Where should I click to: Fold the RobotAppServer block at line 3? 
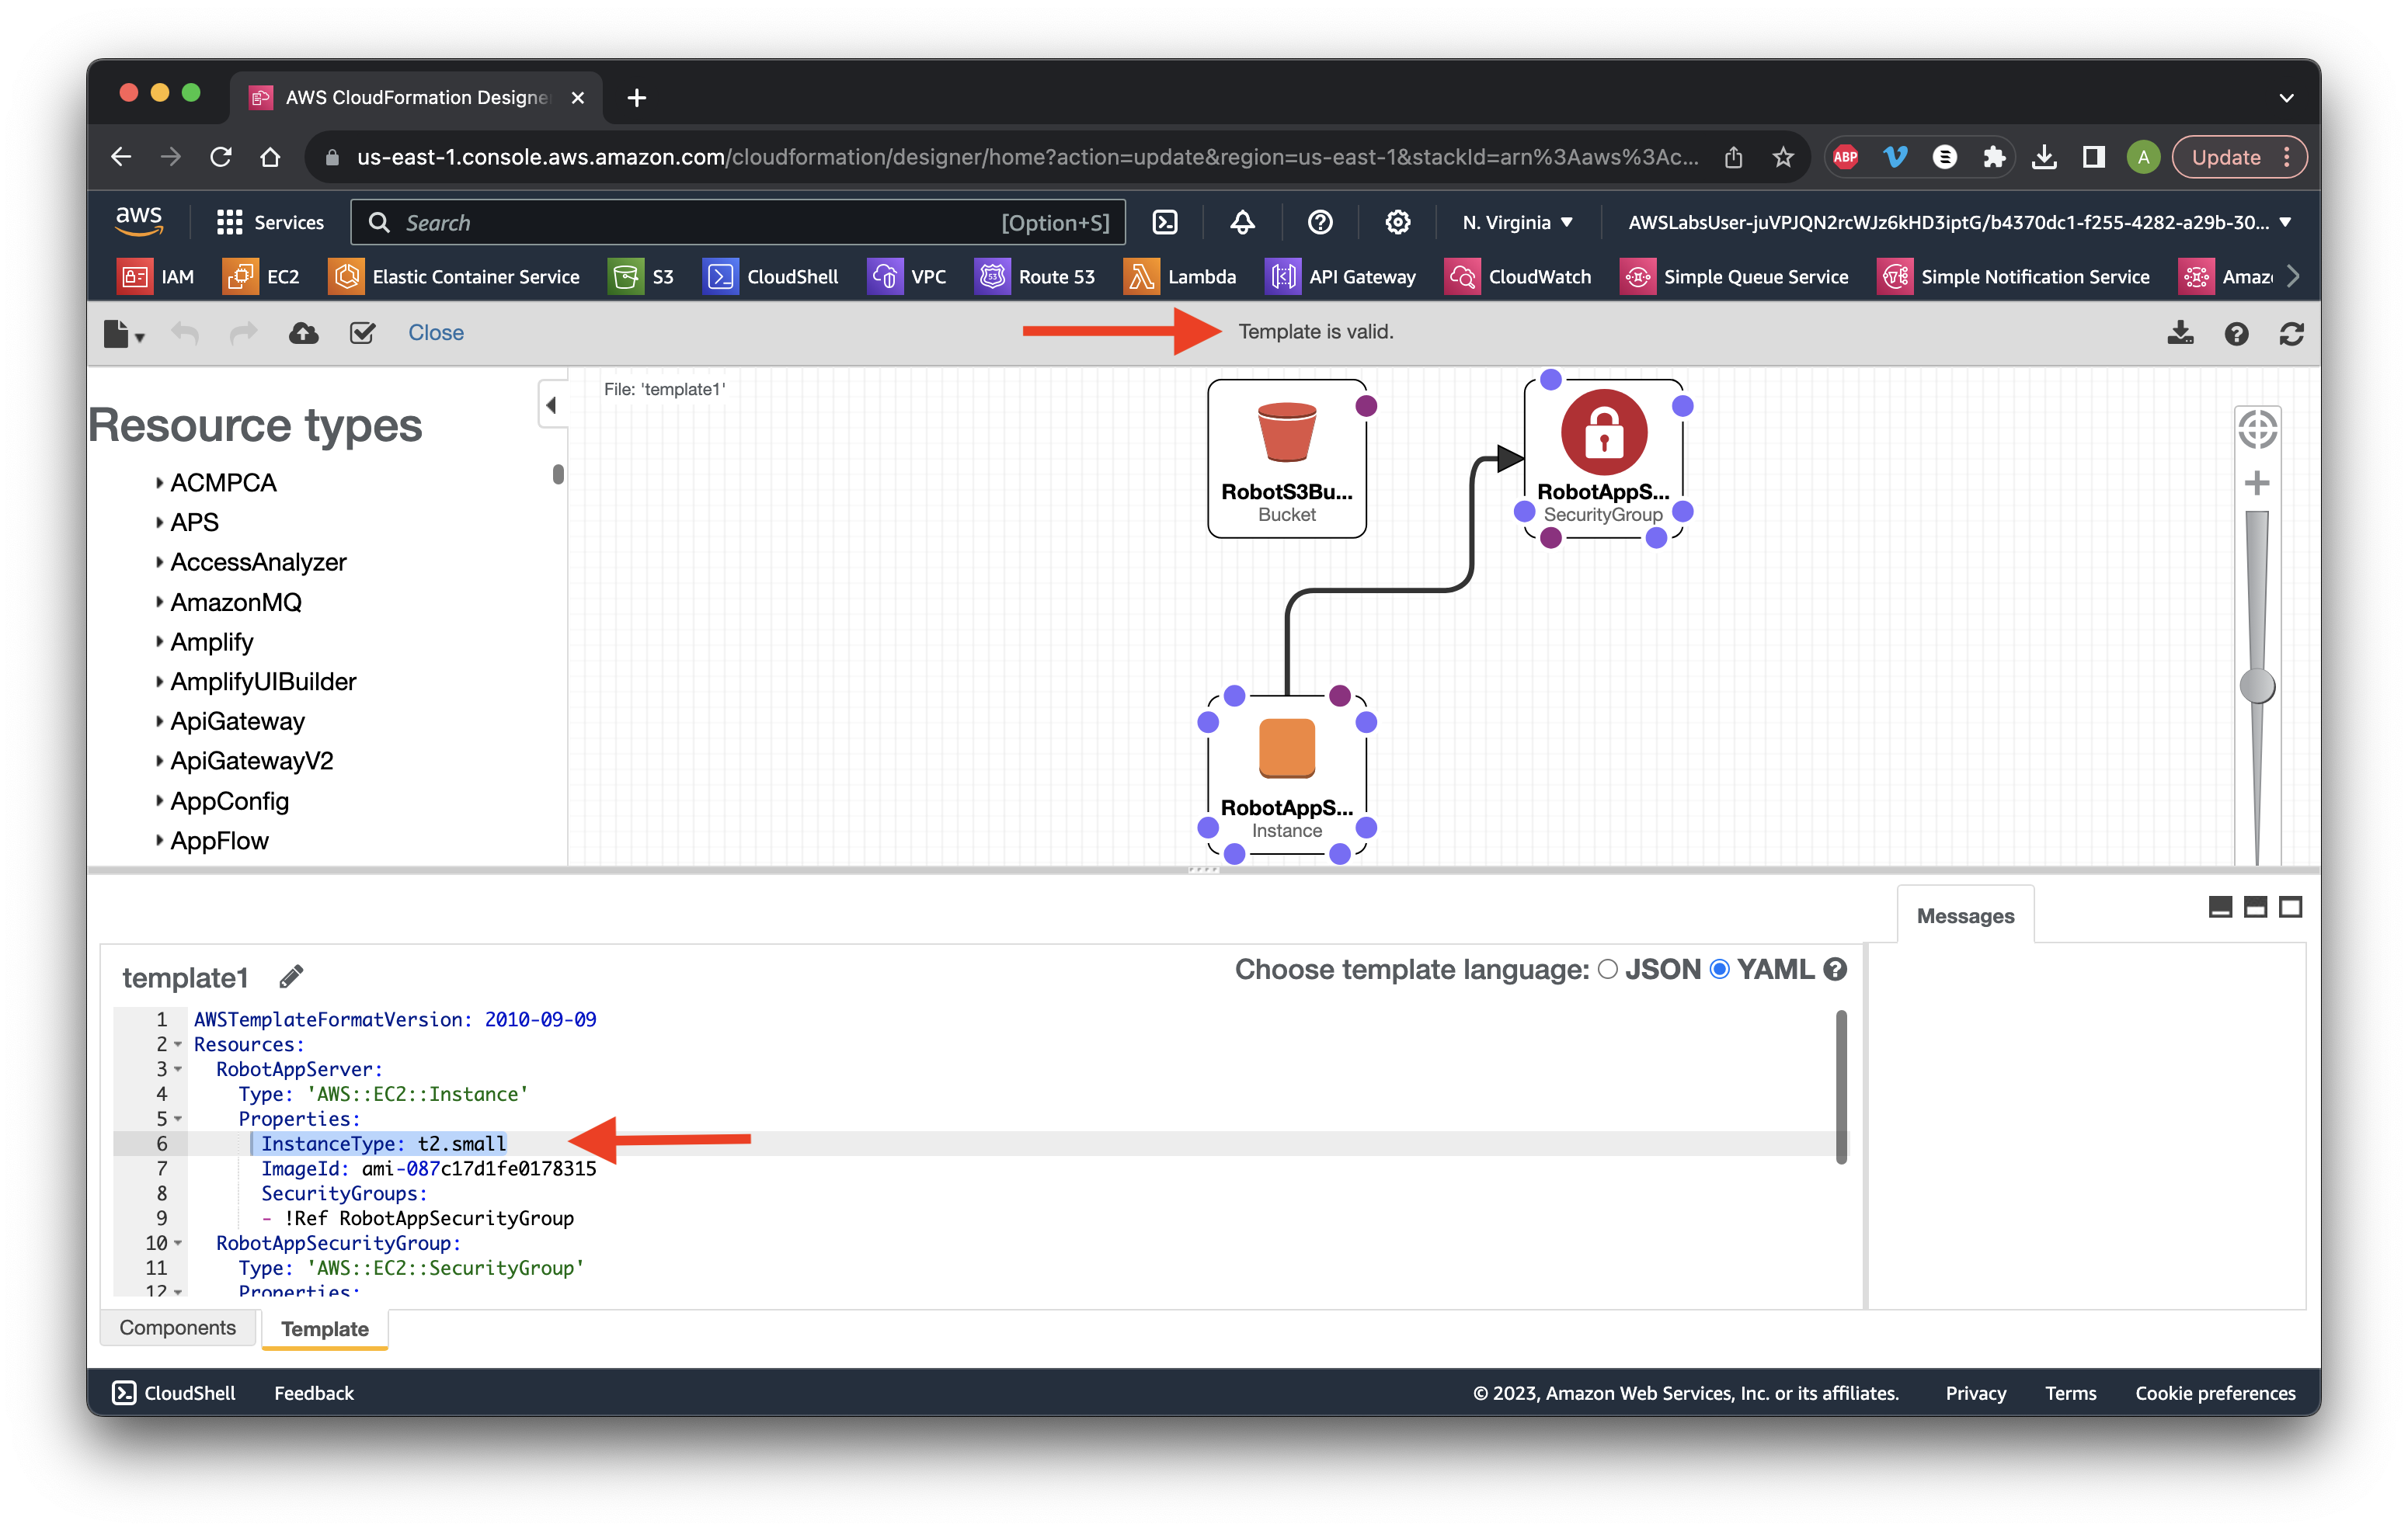pyautogui.click(x=178, y=1069)
